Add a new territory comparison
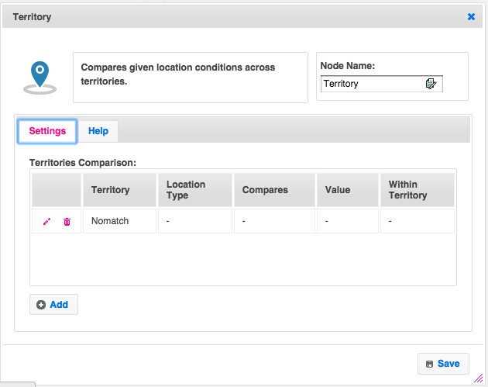This screenshot has height=387, width=488. click(54, 305)
